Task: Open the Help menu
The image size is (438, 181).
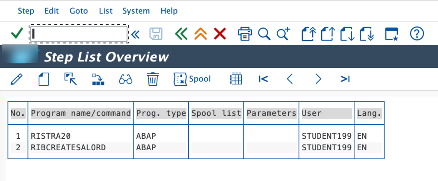Action: pyautogui.click(x=169, y=11)
